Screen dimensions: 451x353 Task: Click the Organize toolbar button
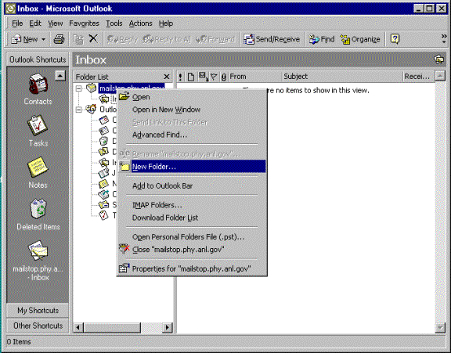click(x=360, y=39)
